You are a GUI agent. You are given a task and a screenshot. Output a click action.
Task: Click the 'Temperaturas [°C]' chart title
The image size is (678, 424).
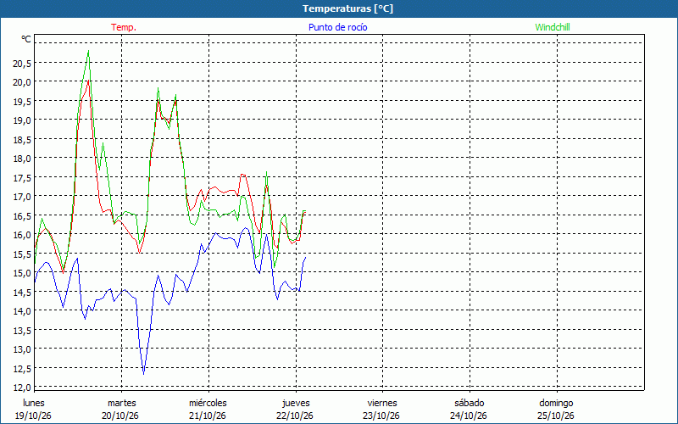point(347,8)
